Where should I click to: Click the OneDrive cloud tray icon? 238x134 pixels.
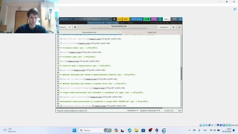coord(194,130)
